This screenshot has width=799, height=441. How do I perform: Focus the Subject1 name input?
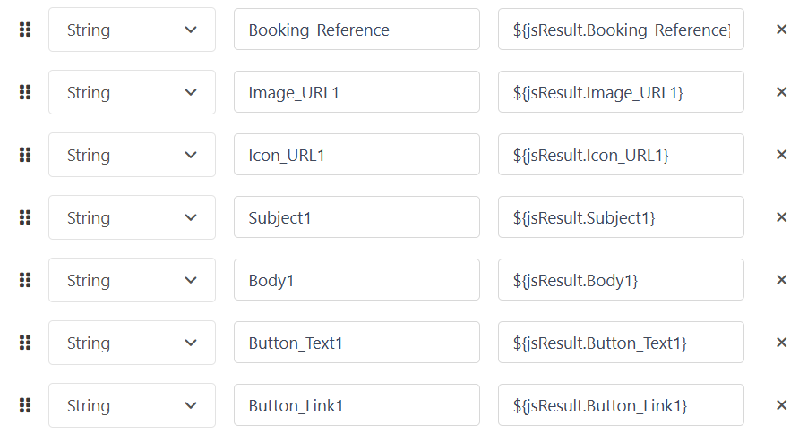pos(357,217)
